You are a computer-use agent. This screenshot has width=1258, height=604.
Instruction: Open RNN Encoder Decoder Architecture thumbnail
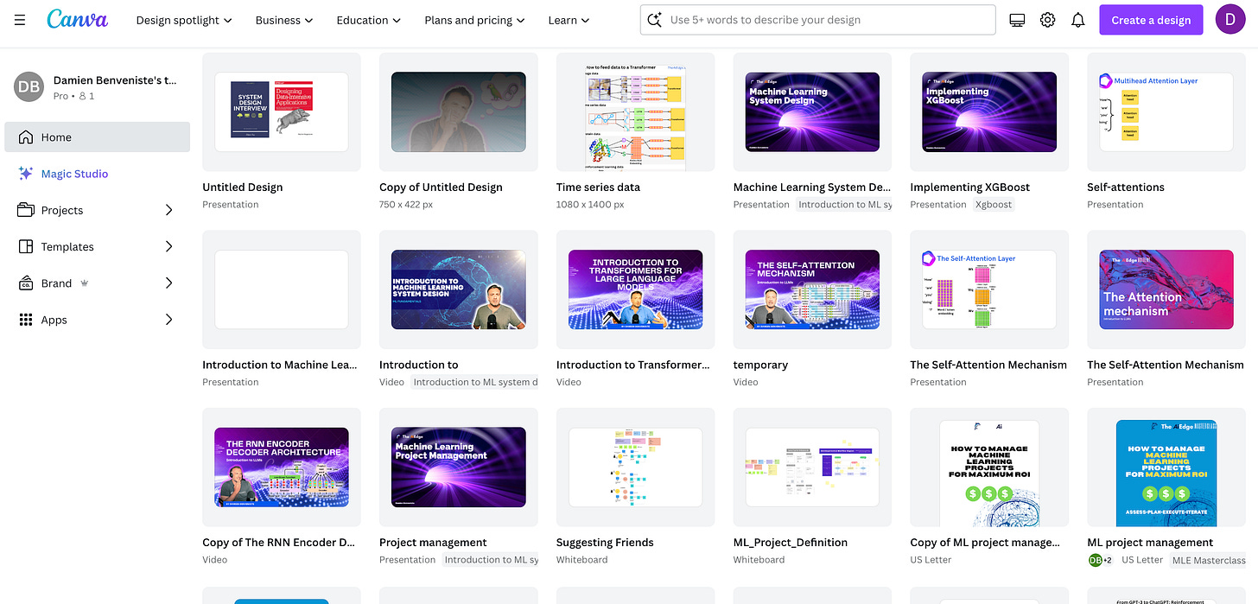281,467
